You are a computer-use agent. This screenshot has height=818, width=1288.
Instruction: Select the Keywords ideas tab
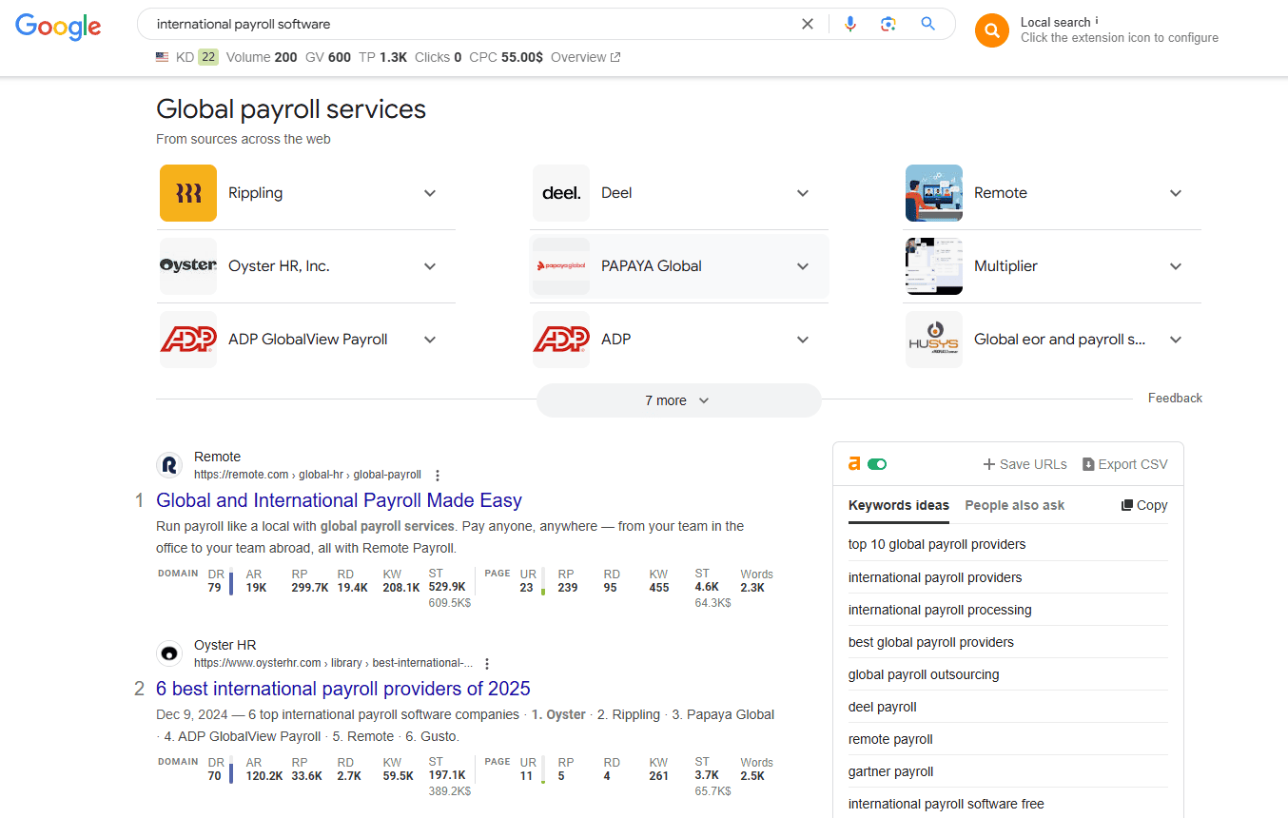pos(898,505)
